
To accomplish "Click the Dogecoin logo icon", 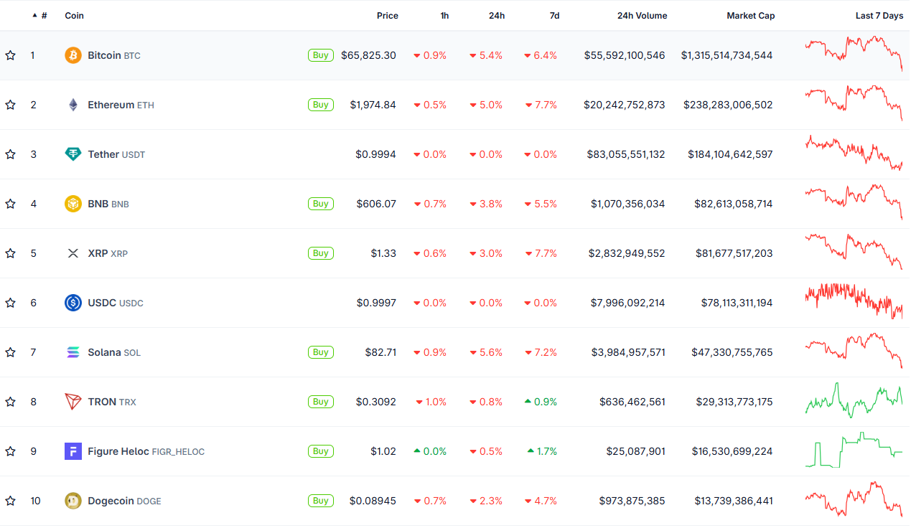I will click(73, 501).
